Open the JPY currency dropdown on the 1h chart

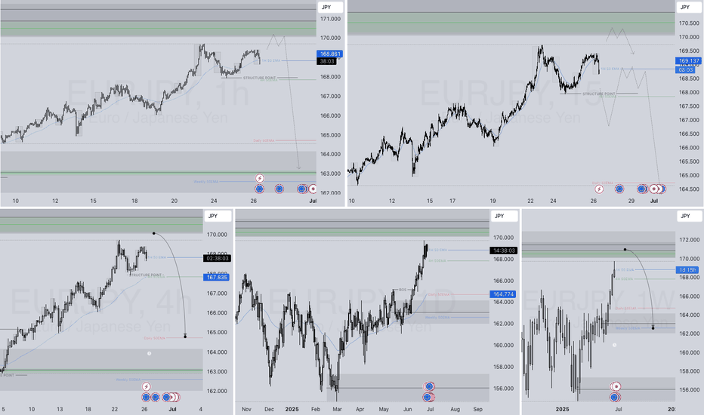click(x=330, y=8)
